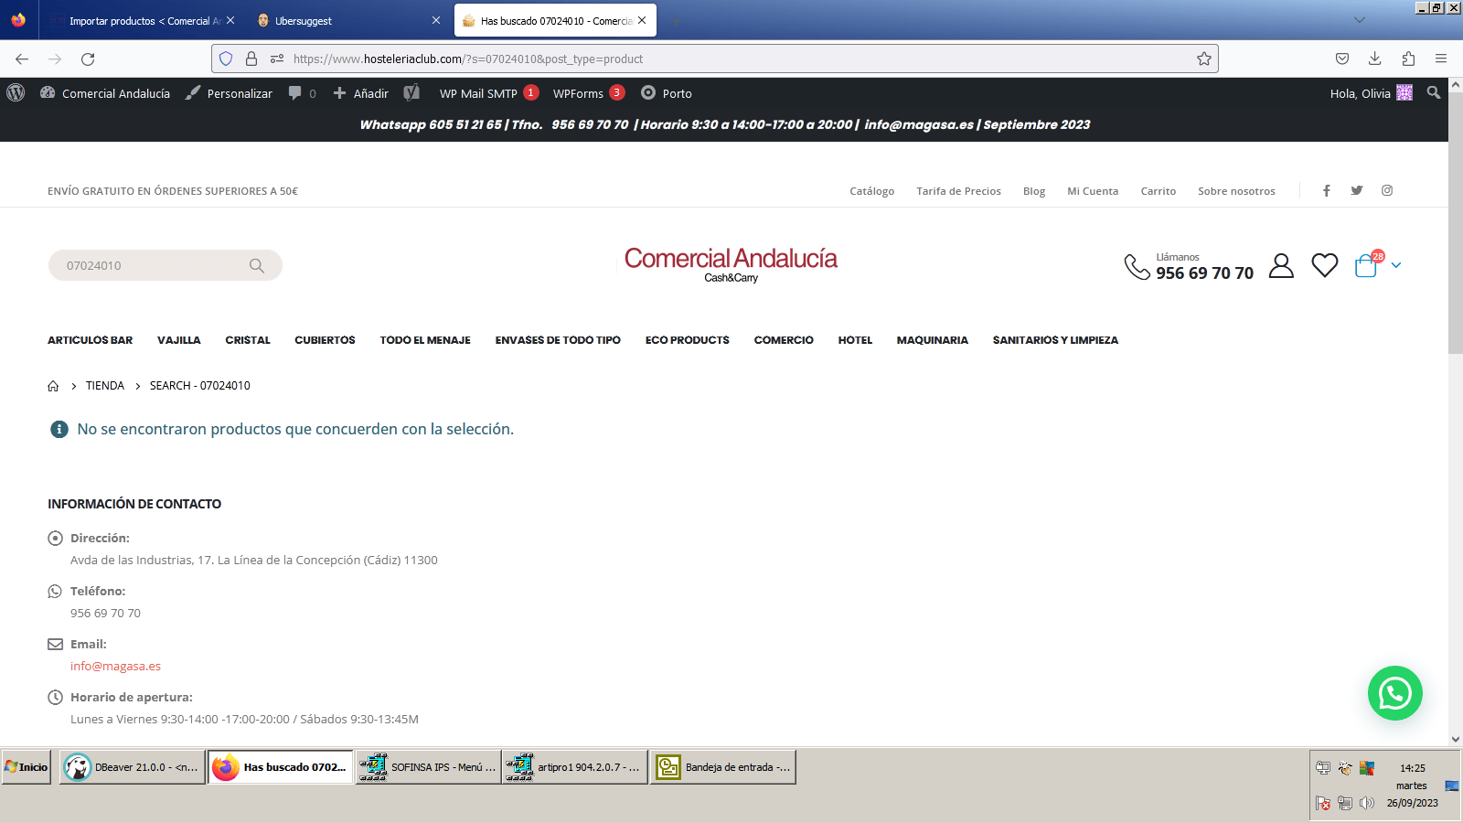Close the Has buscado 07024010 tab
1463x823 pixels.
point(642,20)
